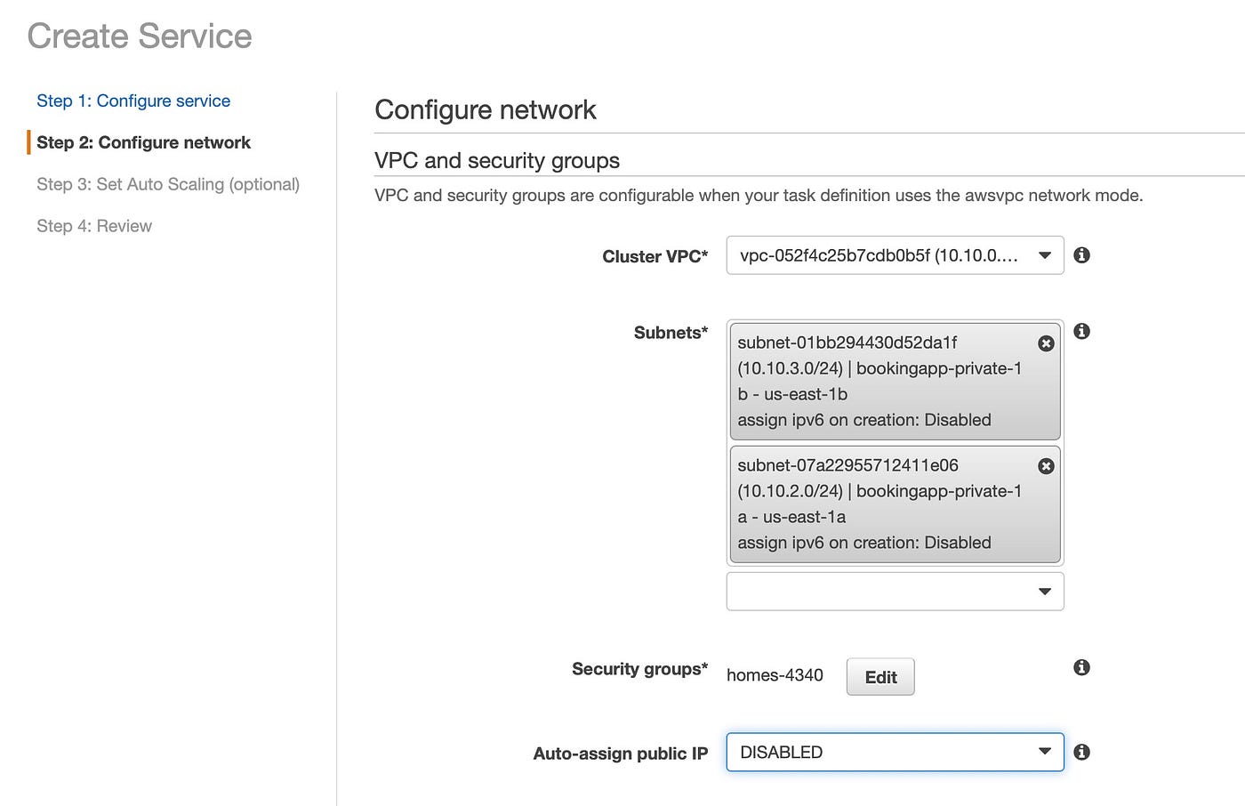
Task: Remove subnet-01bb294430d52da1f from the Subnets selection
Action: pos(1046,343)
